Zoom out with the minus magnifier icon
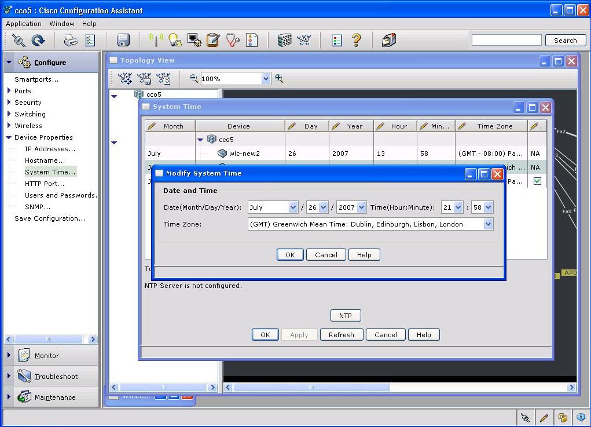 click(x=193, y=78)
